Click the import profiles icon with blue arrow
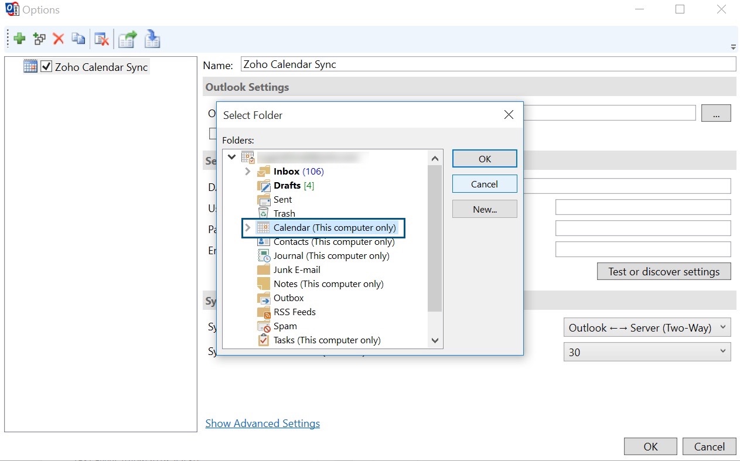Viewport: 740px width, 461px height. point(152,39)
